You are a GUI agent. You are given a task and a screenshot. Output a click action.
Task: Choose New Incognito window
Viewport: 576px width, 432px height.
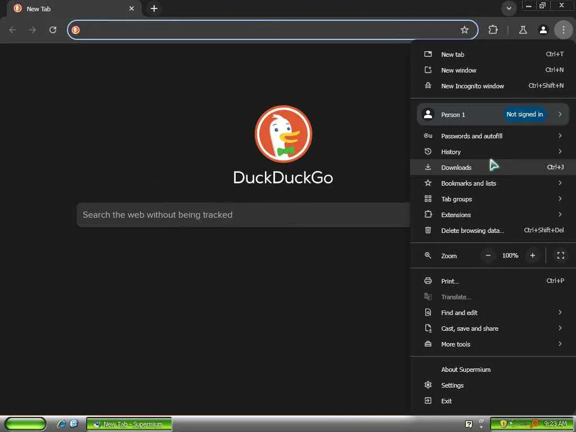[x=493, y=86]
